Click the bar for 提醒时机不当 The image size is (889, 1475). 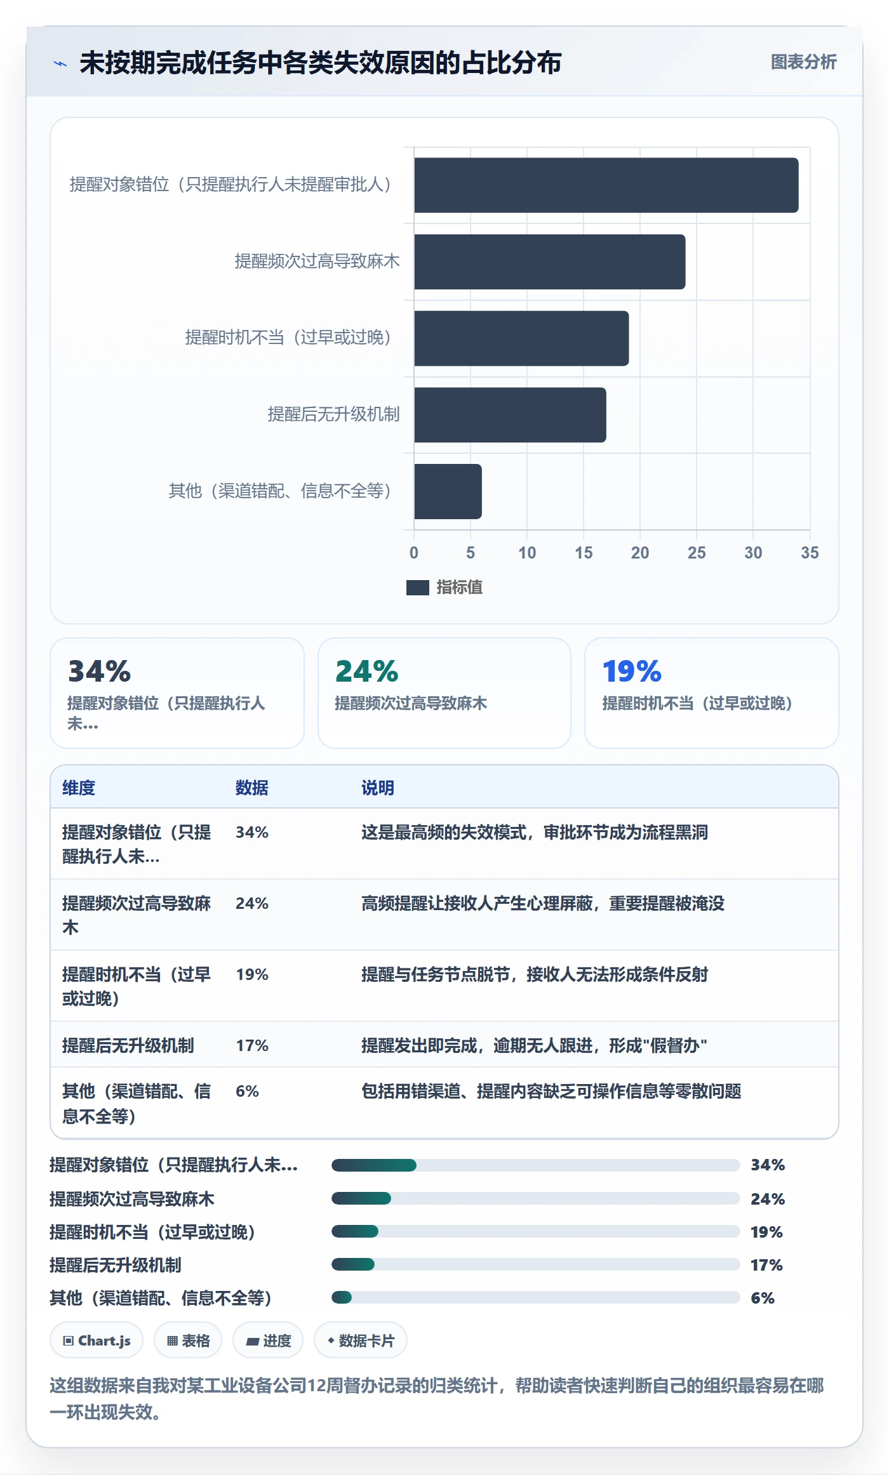click(521, 338)
